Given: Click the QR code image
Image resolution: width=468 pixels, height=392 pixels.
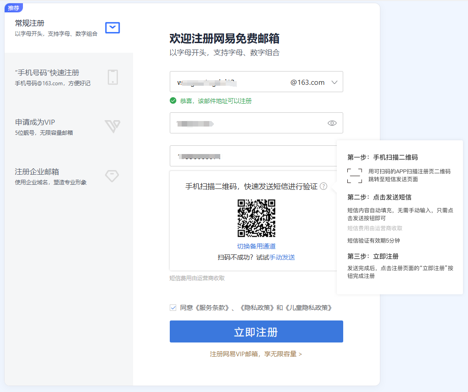Looking at the screenshot, I should point(256,218).
